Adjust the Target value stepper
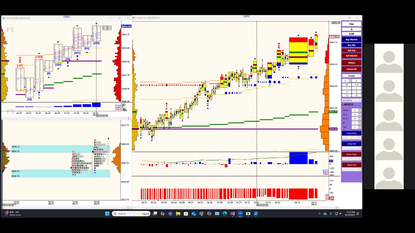The height and width of the screenshot is (233, 415). click(360, 110)
